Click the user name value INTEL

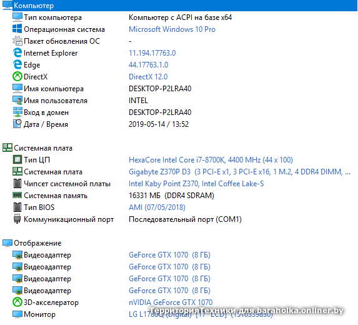pyautogui.click(x=138, y=101)
